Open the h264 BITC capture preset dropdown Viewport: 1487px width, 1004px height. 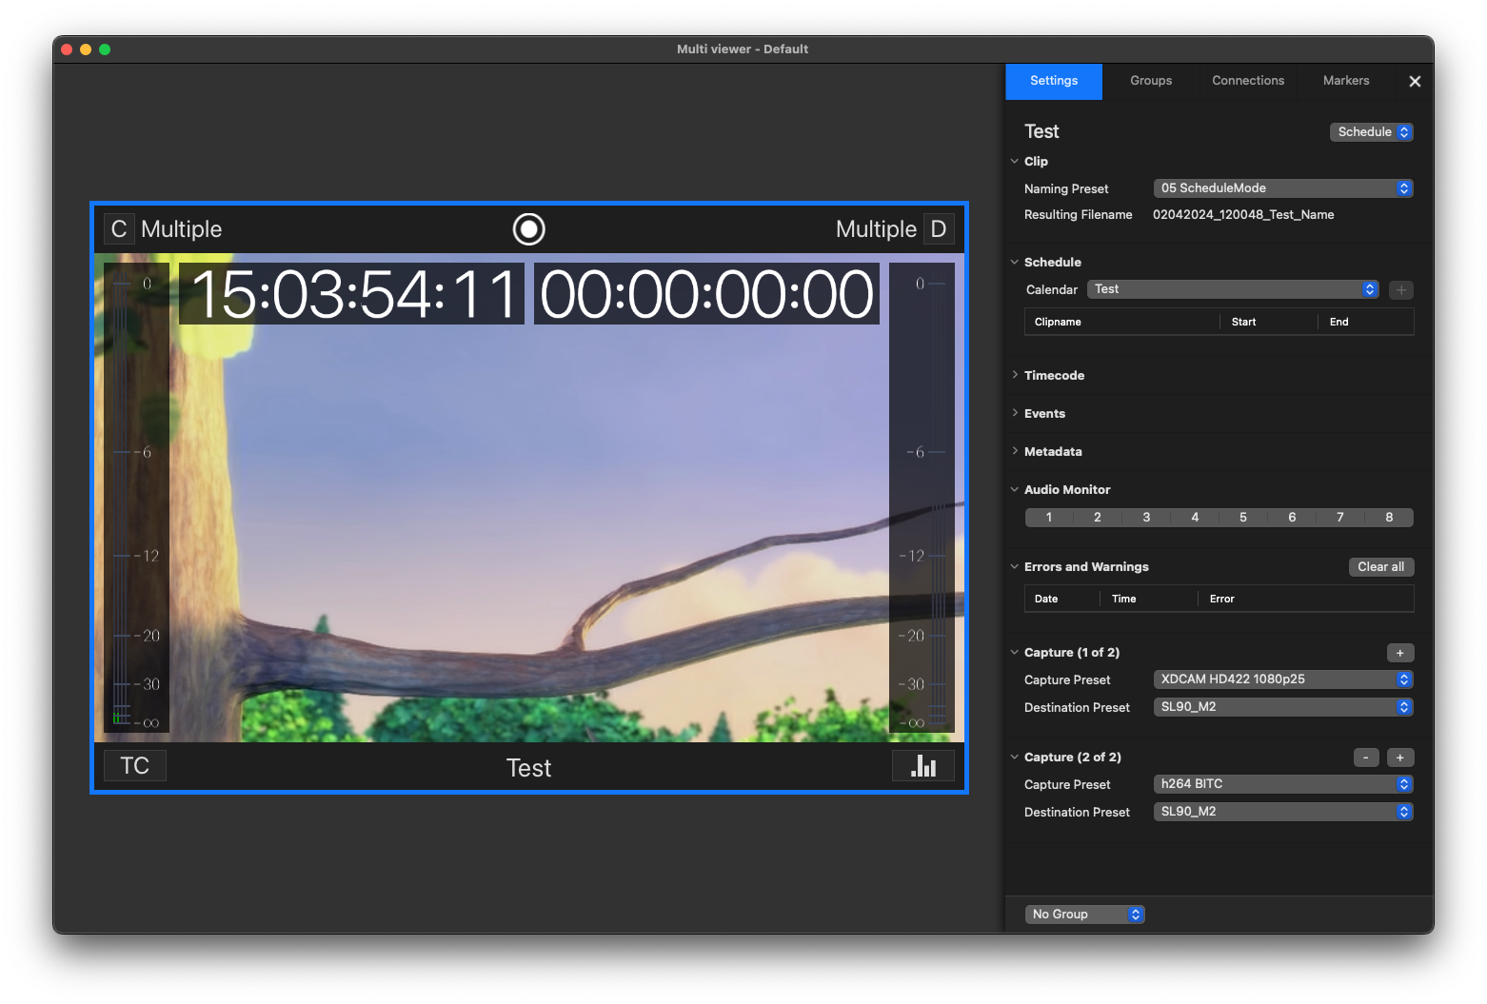coord(1283,784)
